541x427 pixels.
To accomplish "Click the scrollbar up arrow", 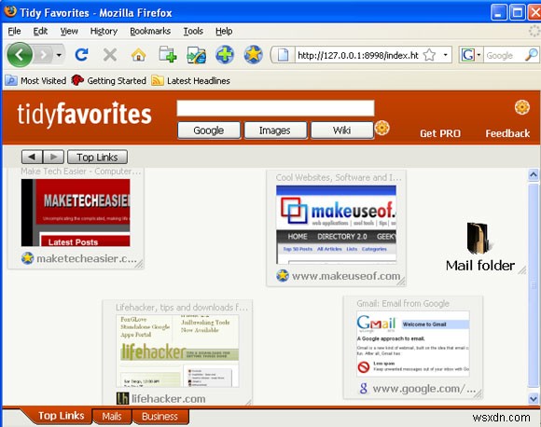I will [533, 175].
